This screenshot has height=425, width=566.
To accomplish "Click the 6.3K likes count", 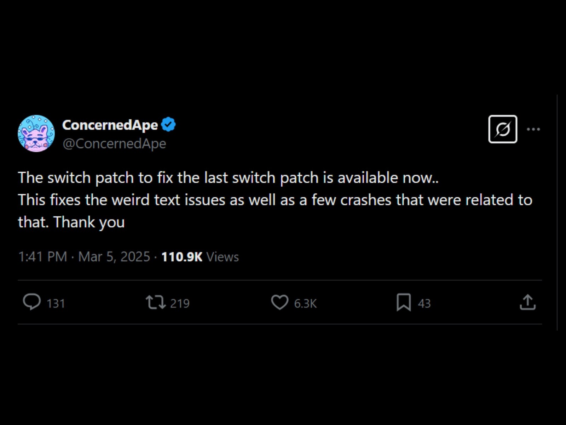I will (305, 304).
